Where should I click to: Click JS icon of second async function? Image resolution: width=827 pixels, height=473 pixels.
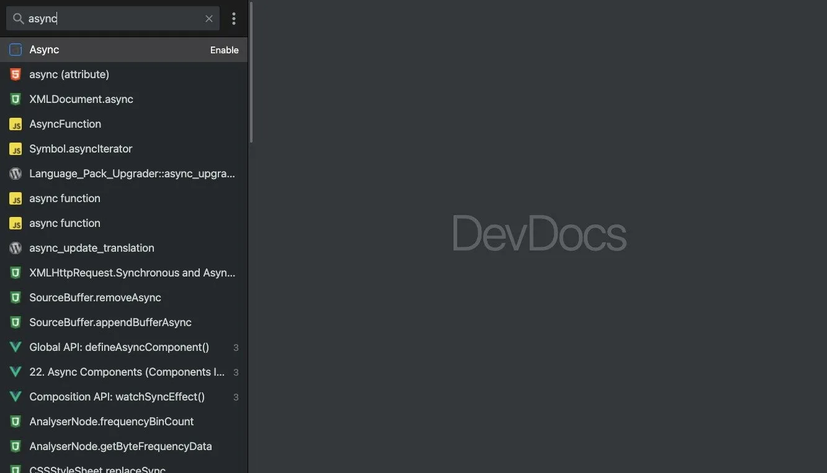pos(16,223)
